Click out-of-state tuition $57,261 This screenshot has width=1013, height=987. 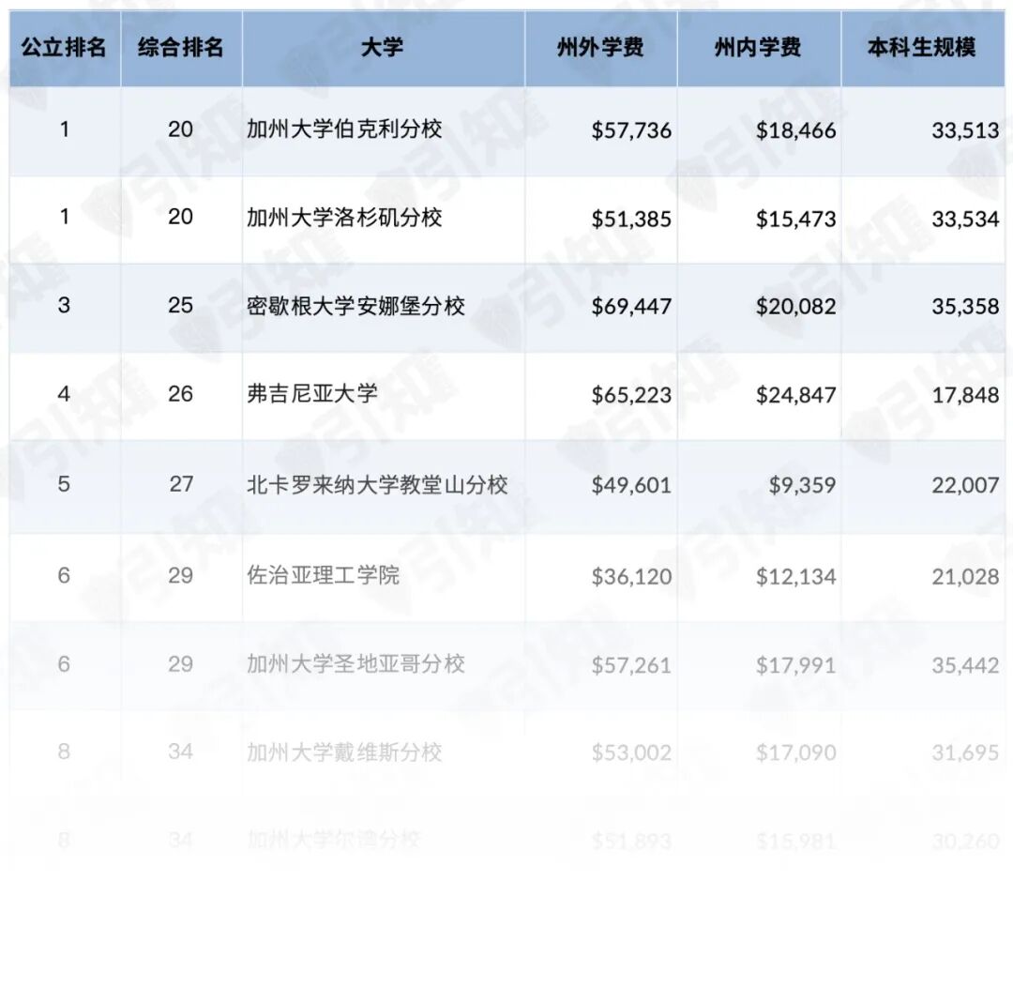click(x=631, y=665)
